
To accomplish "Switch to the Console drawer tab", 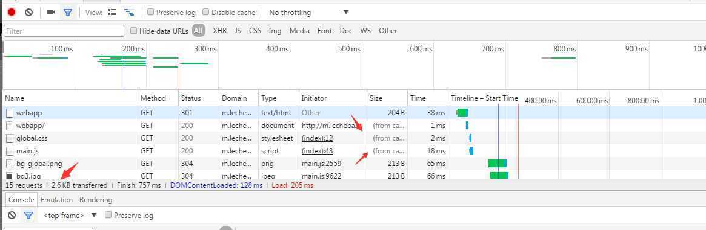I will click(22, 199).
